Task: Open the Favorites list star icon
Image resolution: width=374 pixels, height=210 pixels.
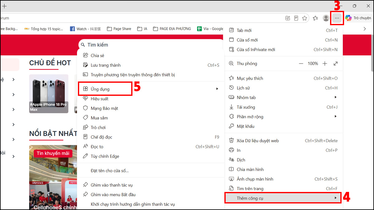Action: point(315,18)
